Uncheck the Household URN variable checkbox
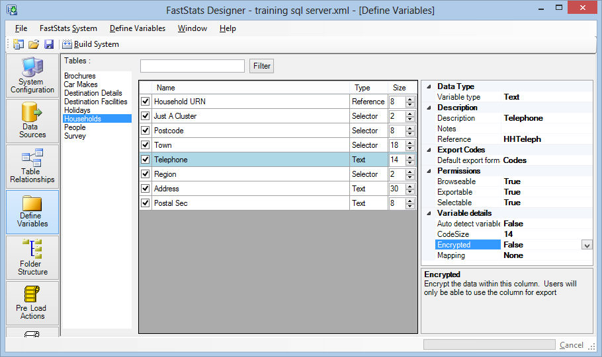Screen dimensions: 602x357 145,102
